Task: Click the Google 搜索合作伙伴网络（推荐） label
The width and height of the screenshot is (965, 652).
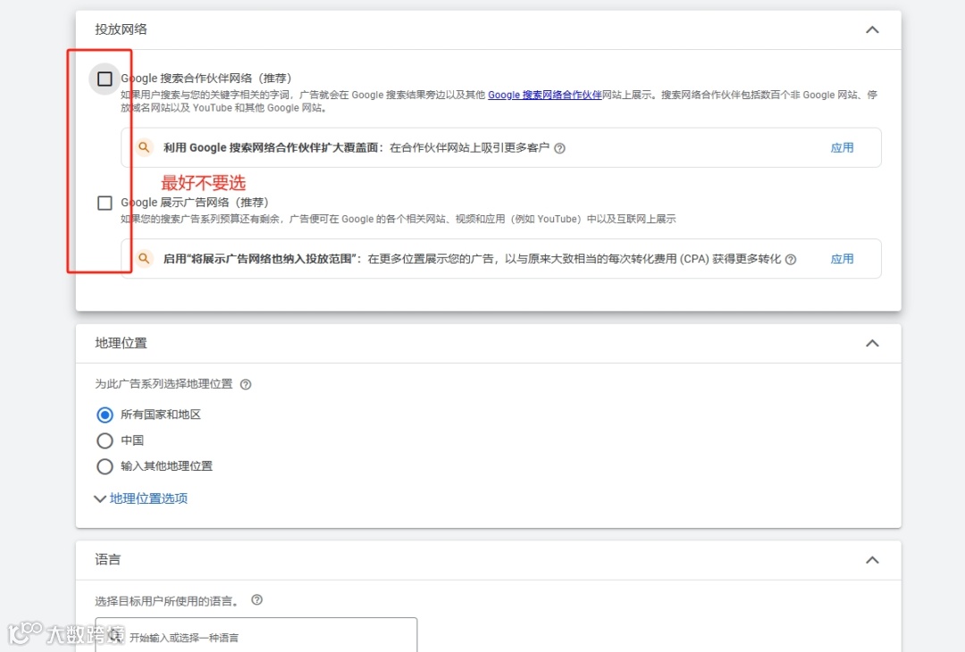Action: click(x=206, y=79)
